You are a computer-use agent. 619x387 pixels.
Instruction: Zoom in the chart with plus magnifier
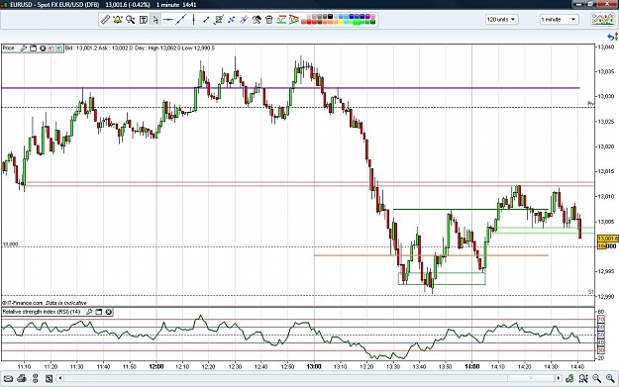[610, 379]
